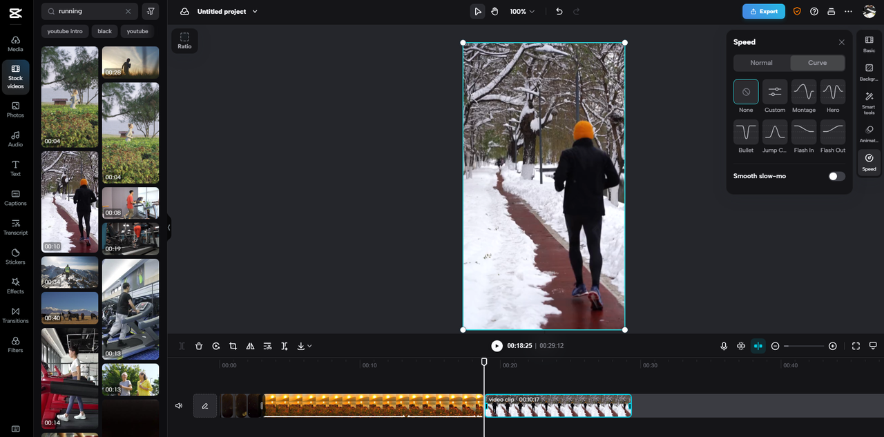Open the Stickers panel
Viewport: 884px width, 437px height.
pos(15,256)
